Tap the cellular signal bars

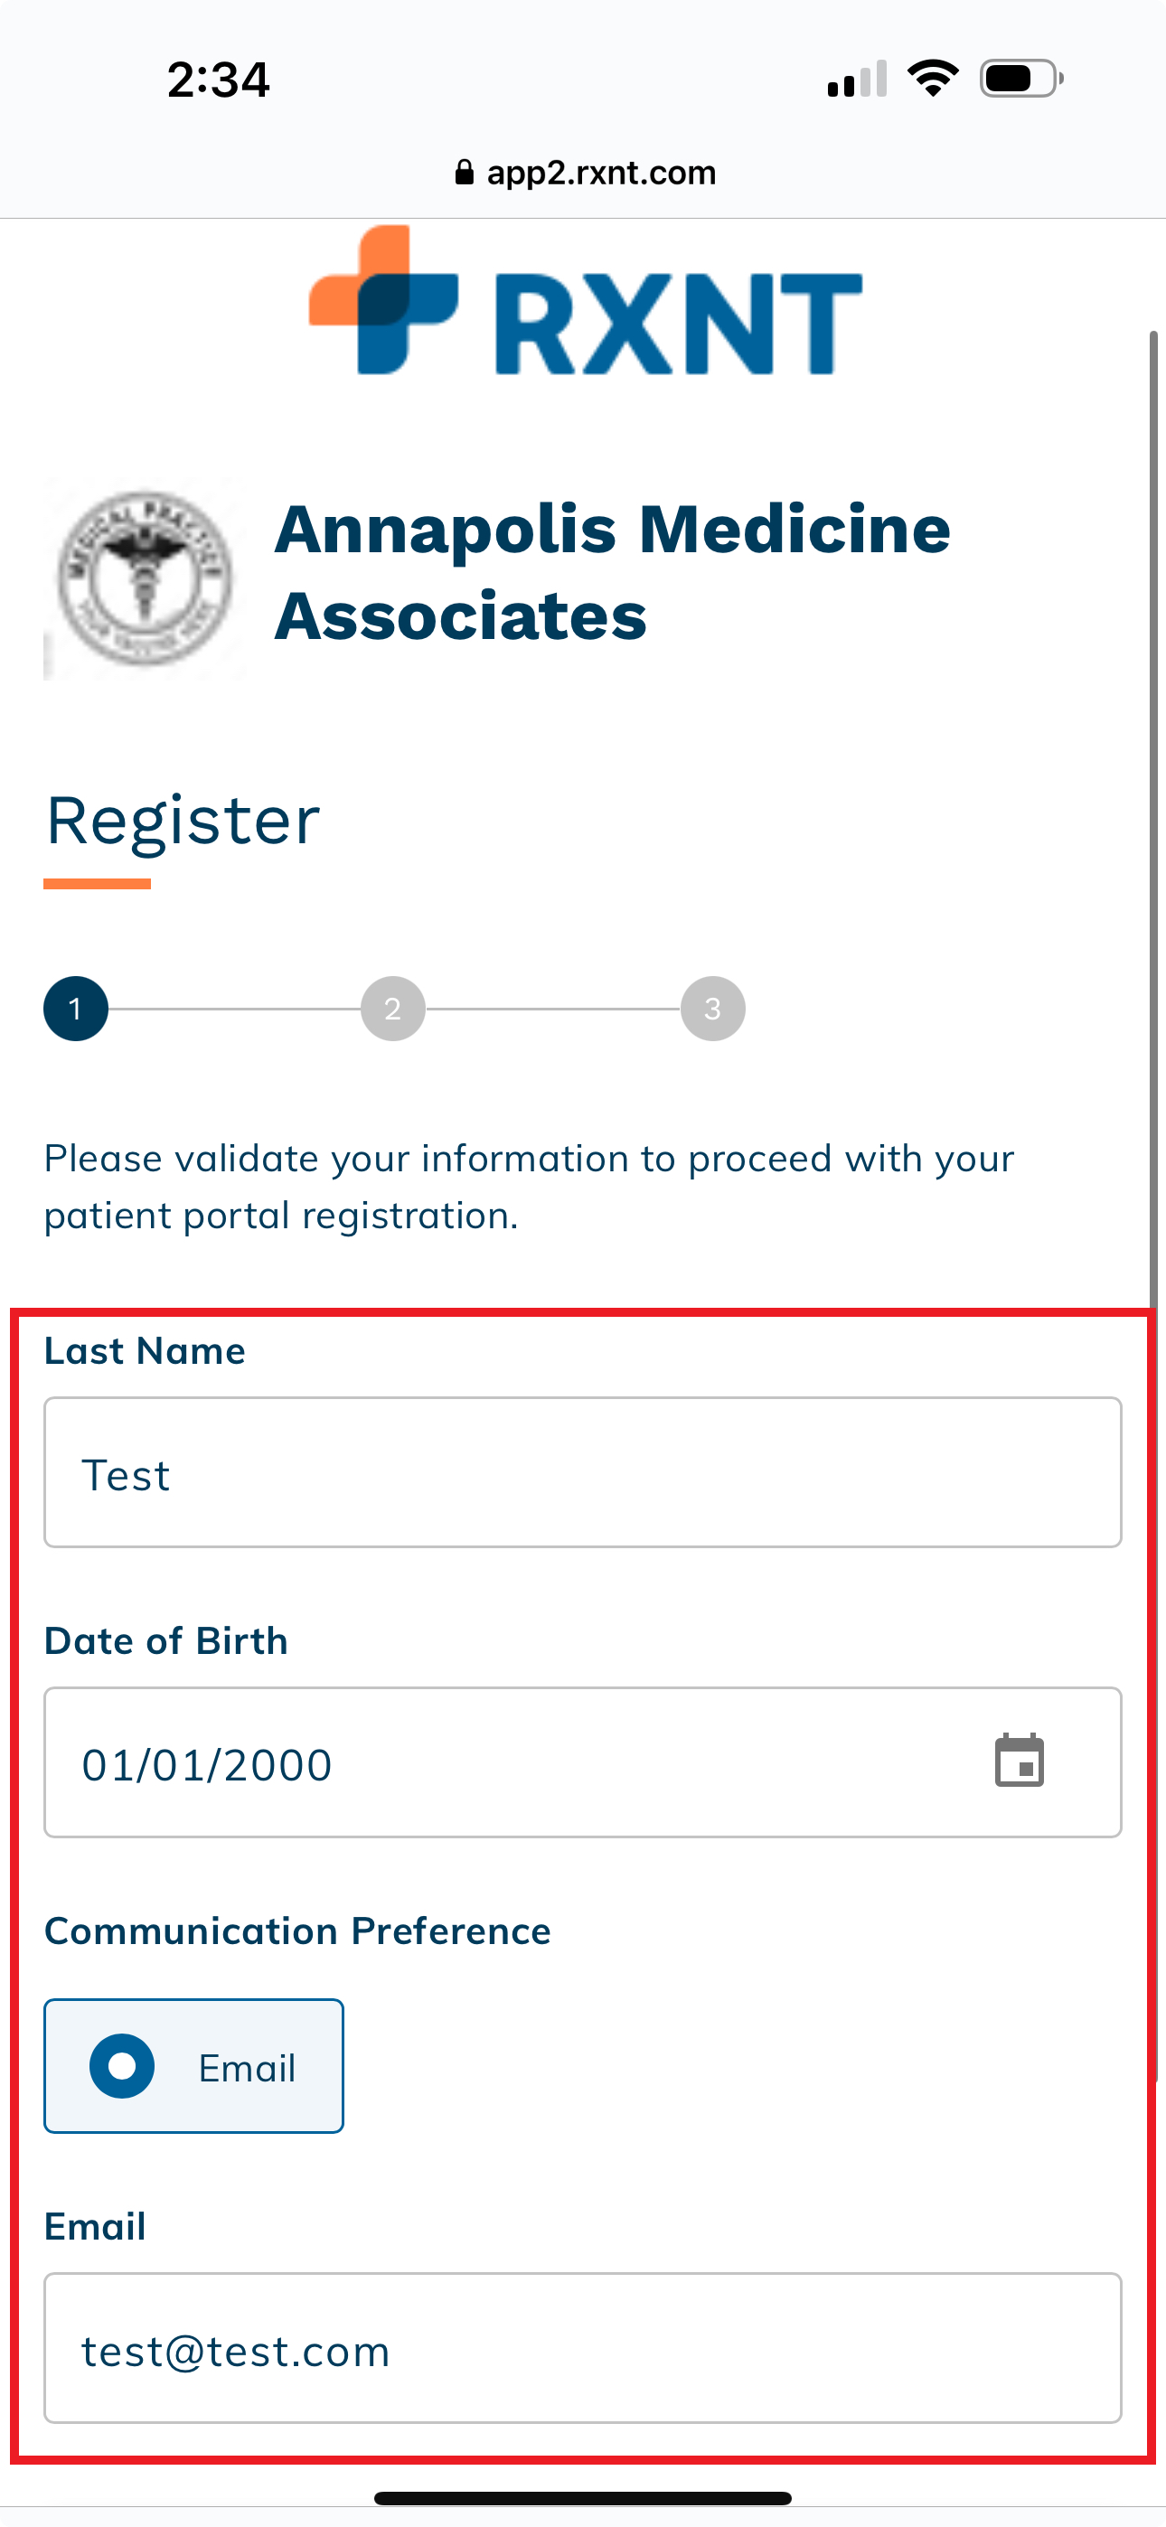[x=857, y=80]
